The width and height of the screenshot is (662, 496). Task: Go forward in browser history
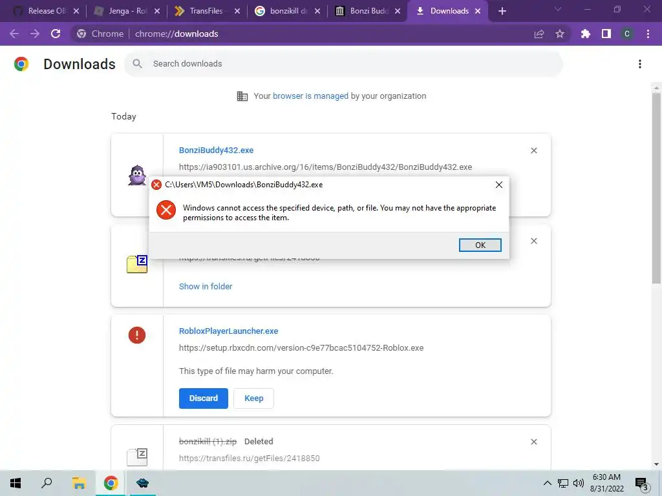(35, 34)
